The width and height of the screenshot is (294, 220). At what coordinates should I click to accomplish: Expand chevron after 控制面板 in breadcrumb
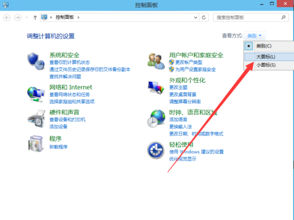(x=78, y=18)
